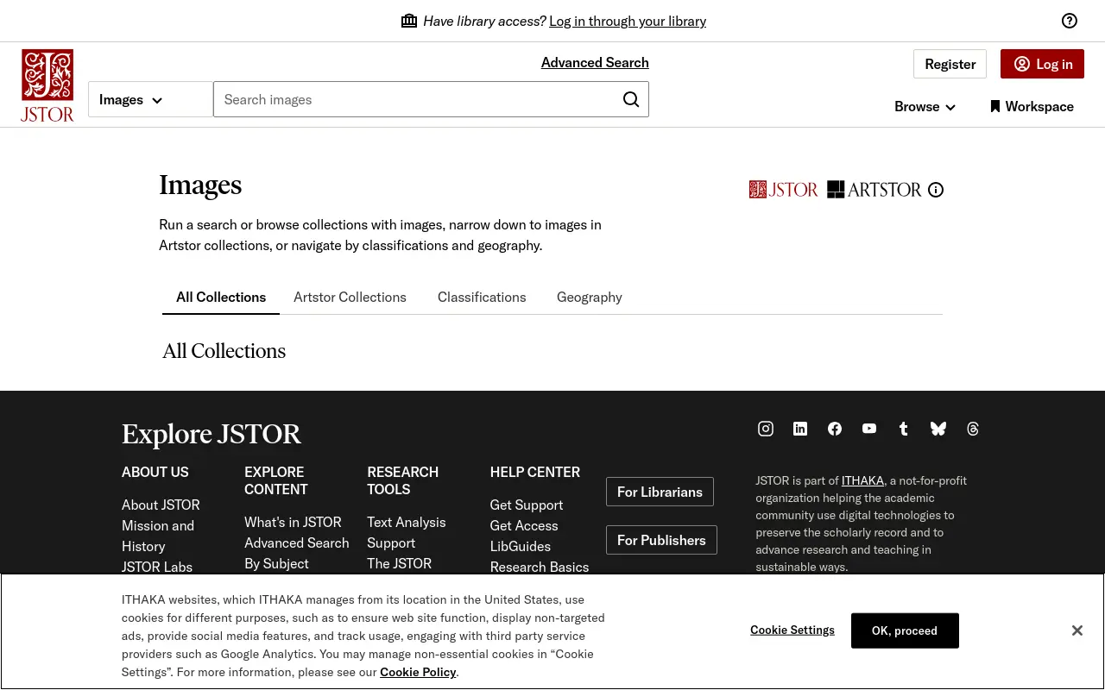The width and height of the screenshot is (1105, 690).
Task: Click OK, proceed on cookie banner
Action: [x=905, y=630]
